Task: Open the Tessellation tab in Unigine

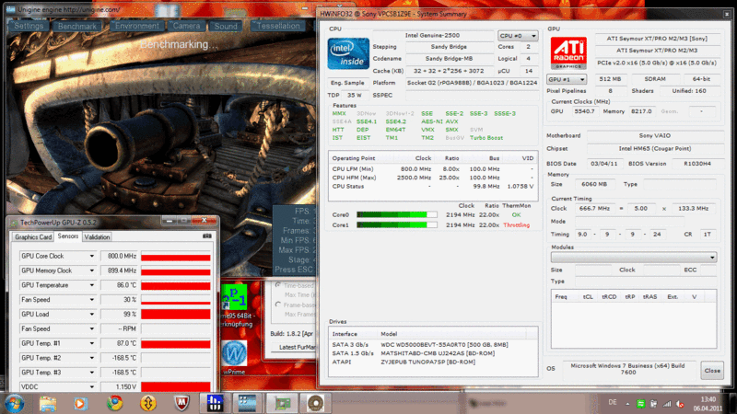Action: pyautogui.click(x=278, y=26)
